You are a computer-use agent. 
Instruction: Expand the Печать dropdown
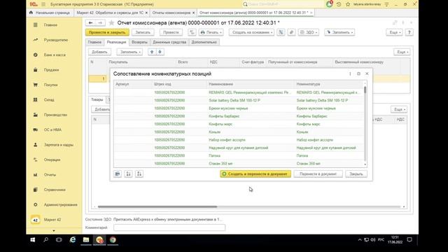[x=211, y=32]
